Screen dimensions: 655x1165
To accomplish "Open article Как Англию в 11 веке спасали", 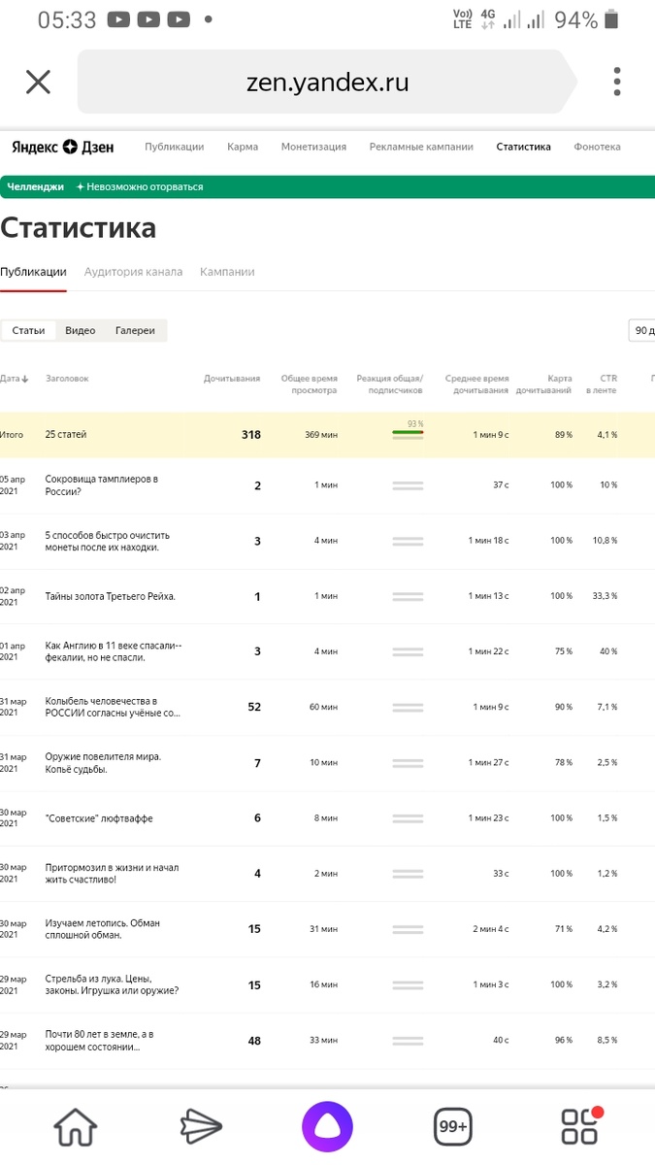I will click(114, 651).
